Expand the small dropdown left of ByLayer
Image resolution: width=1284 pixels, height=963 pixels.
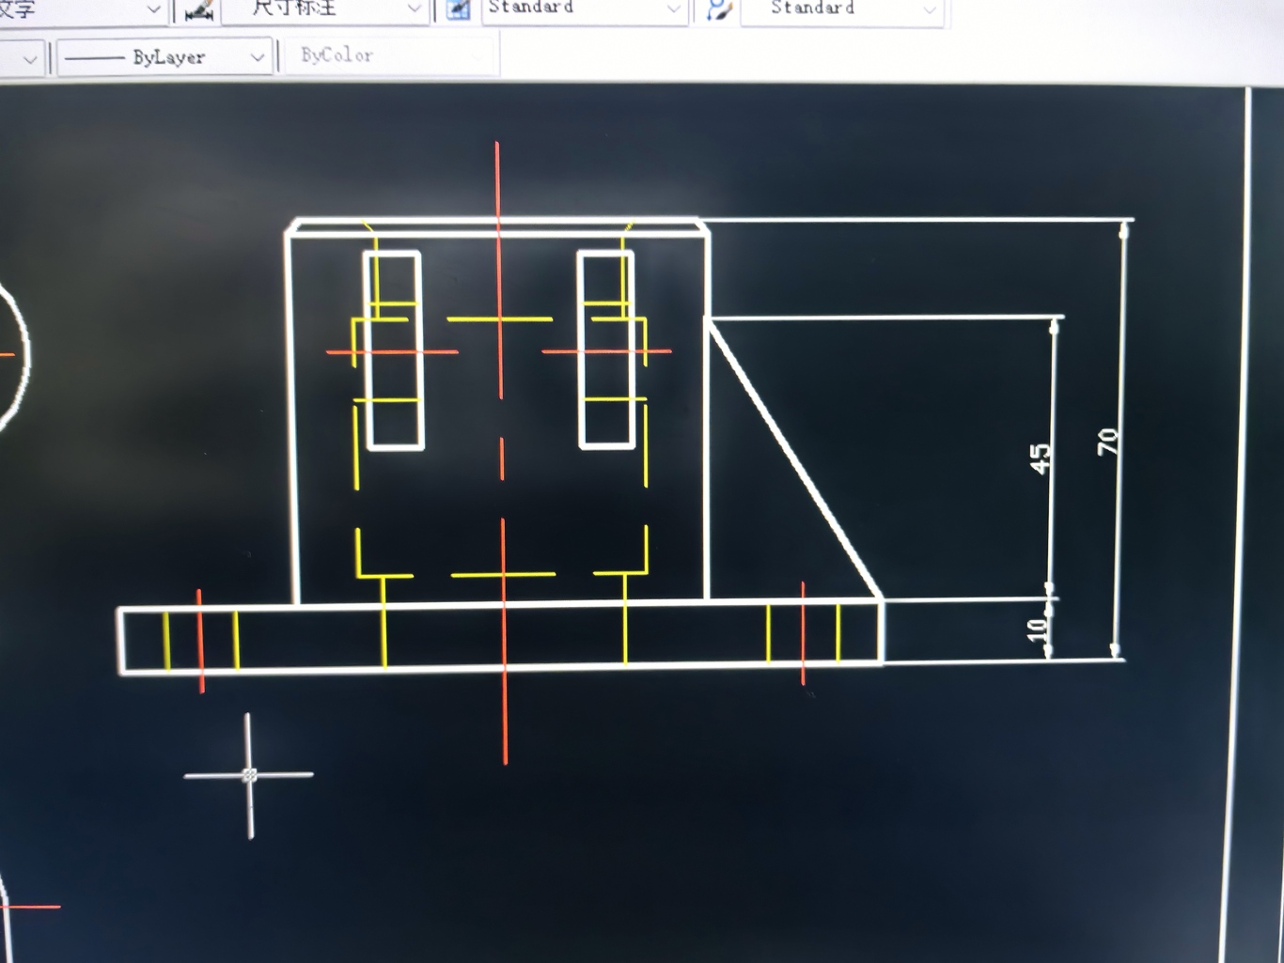[x=23, y=58]
